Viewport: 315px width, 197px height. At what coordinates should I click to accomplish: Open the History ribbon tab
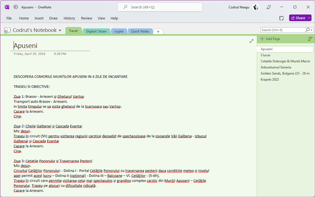coord(70,18)
